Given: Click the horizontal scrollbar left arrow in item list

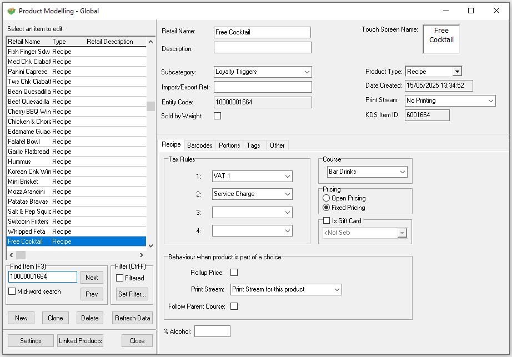Looking at the screenshot, I should click(x=11, y=255).
